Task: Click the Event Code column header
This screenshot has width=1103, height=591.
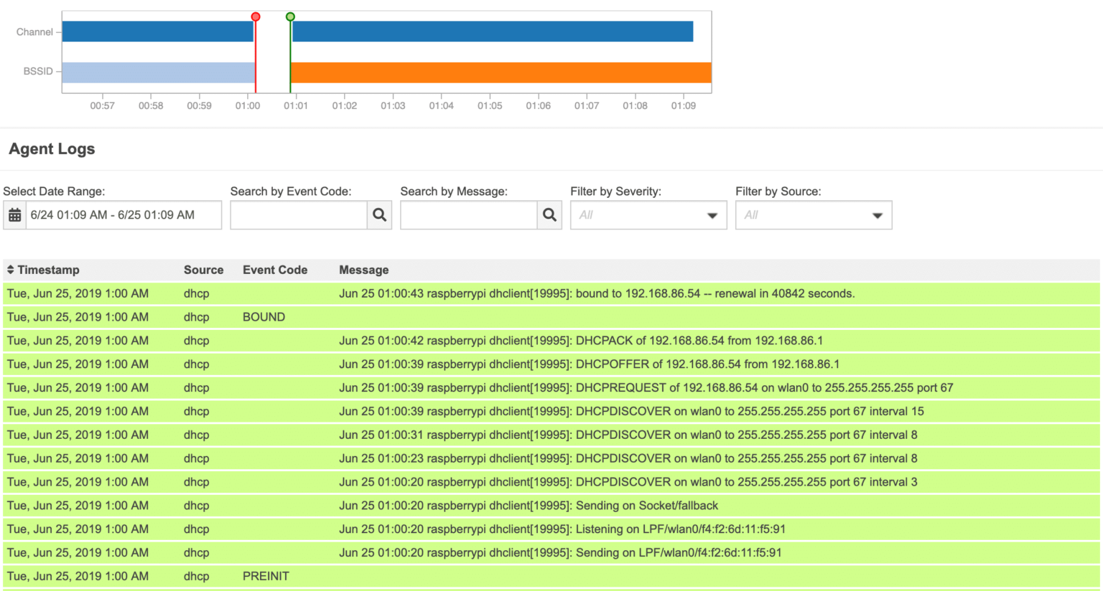Action: [x=274, y=270]
